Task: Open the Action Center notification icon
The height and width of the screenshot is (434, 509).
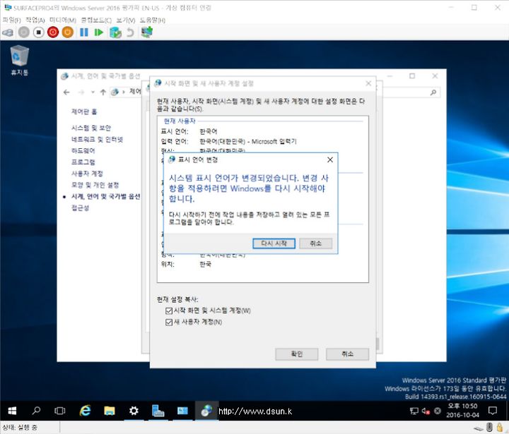Action: [493, 411]
